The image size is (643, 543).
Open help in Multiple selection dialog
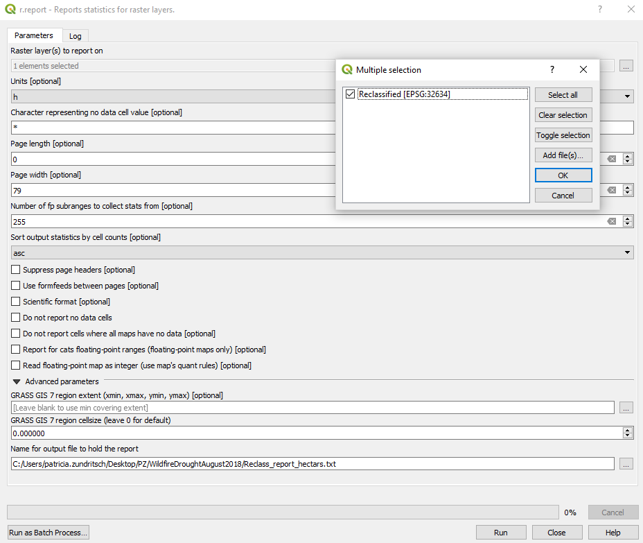pos(552,69)
